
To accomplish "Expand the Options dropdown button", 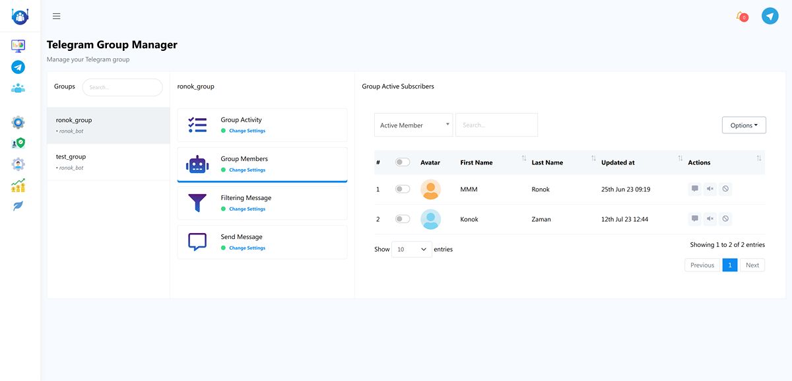I will coord(743,125).
